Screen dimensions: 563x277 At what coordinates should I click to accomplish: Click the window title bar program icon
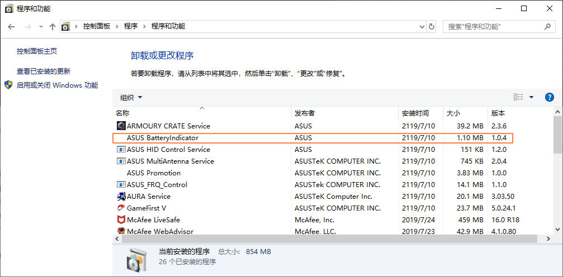coord(10,9)
